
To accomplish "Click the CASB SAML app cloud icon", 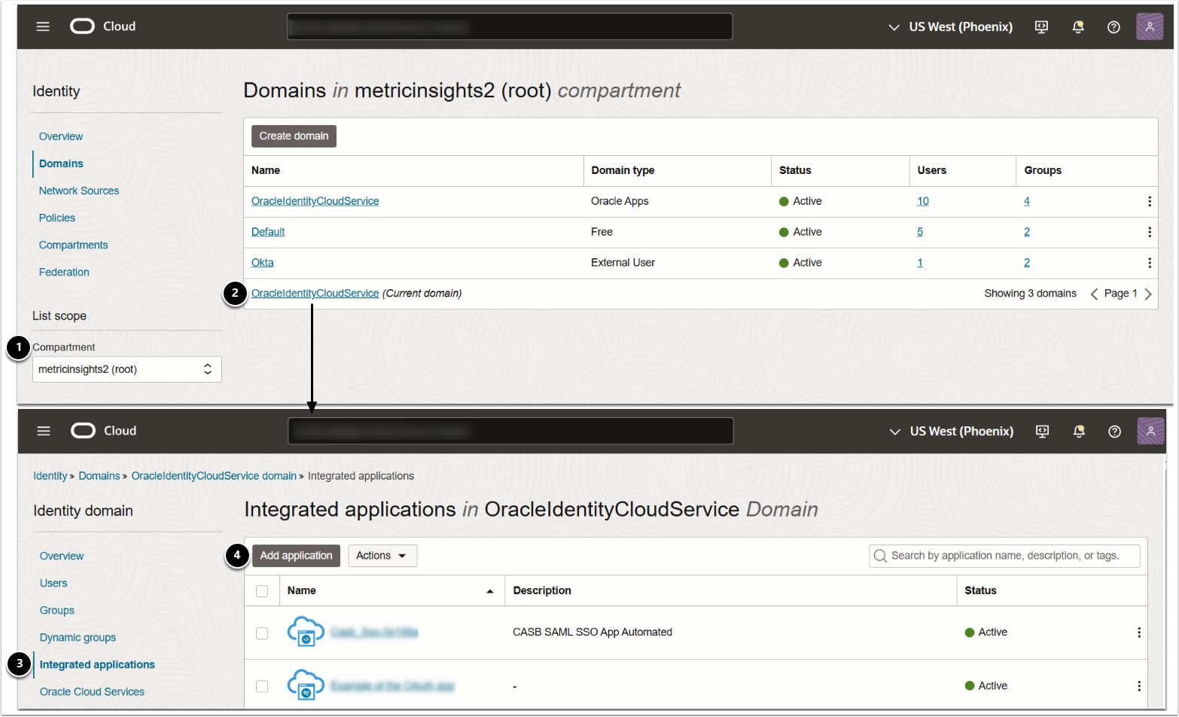I will (x=306, y=633).
